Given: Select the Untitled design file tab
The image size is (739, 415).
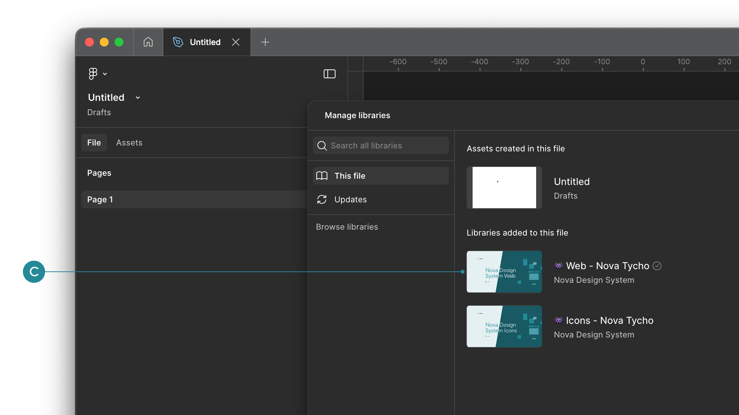Looking at the screenshot, I should pyautogui.click(x=205, y=42).
